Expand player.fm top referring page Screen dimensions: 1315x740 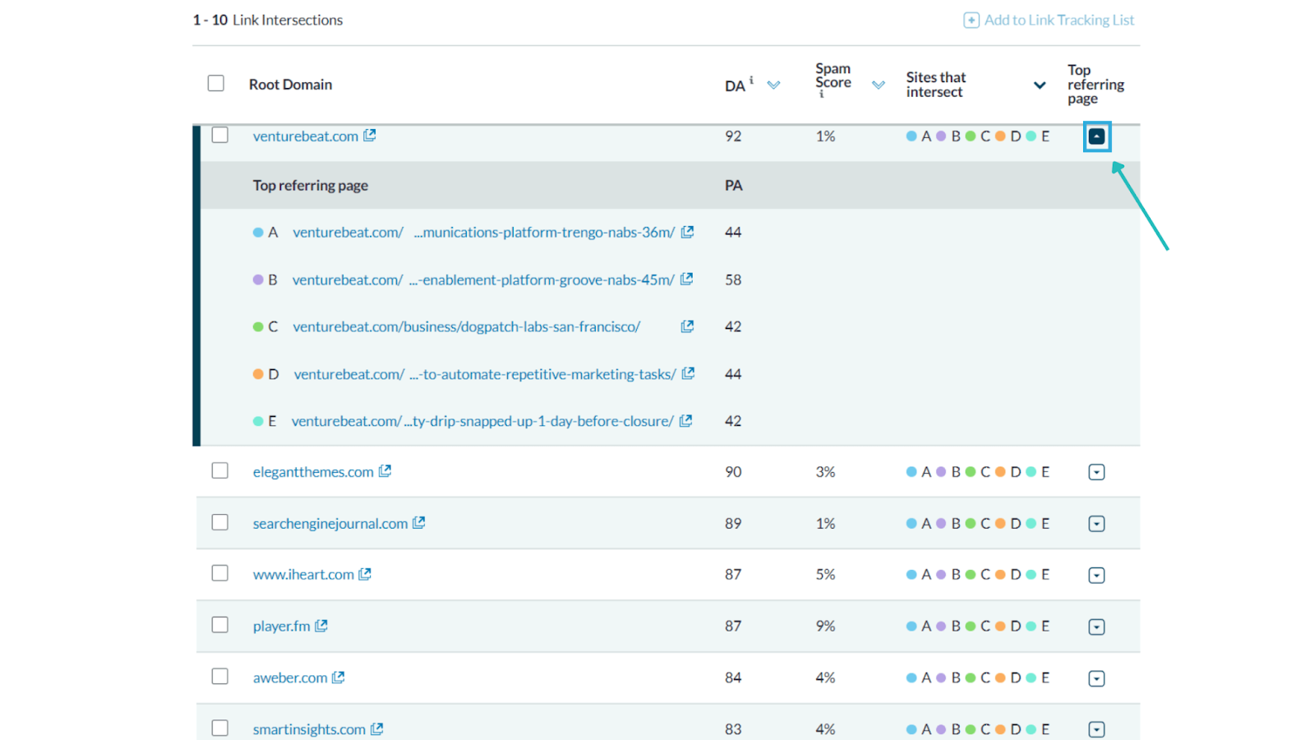pyautogui.click(x=1096, y=627)
